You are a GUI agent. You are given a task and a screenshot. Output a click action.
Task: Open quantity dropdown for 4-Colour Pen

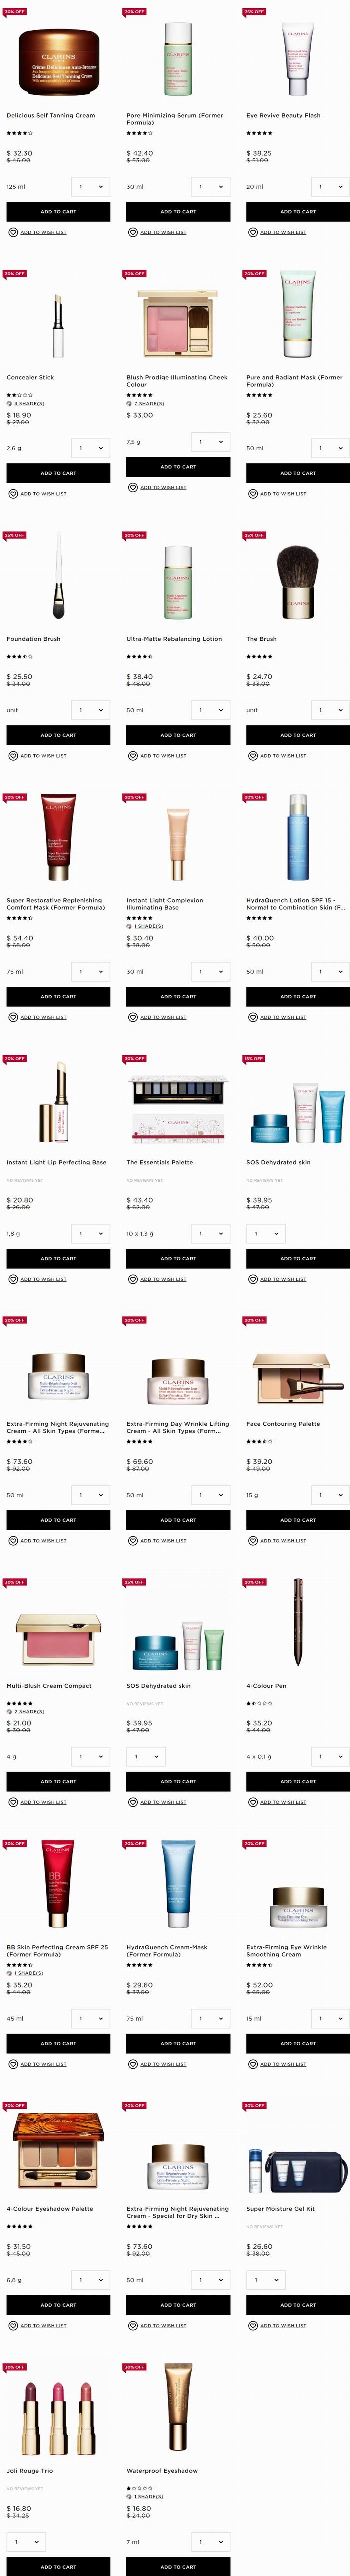coord(330,1756)
